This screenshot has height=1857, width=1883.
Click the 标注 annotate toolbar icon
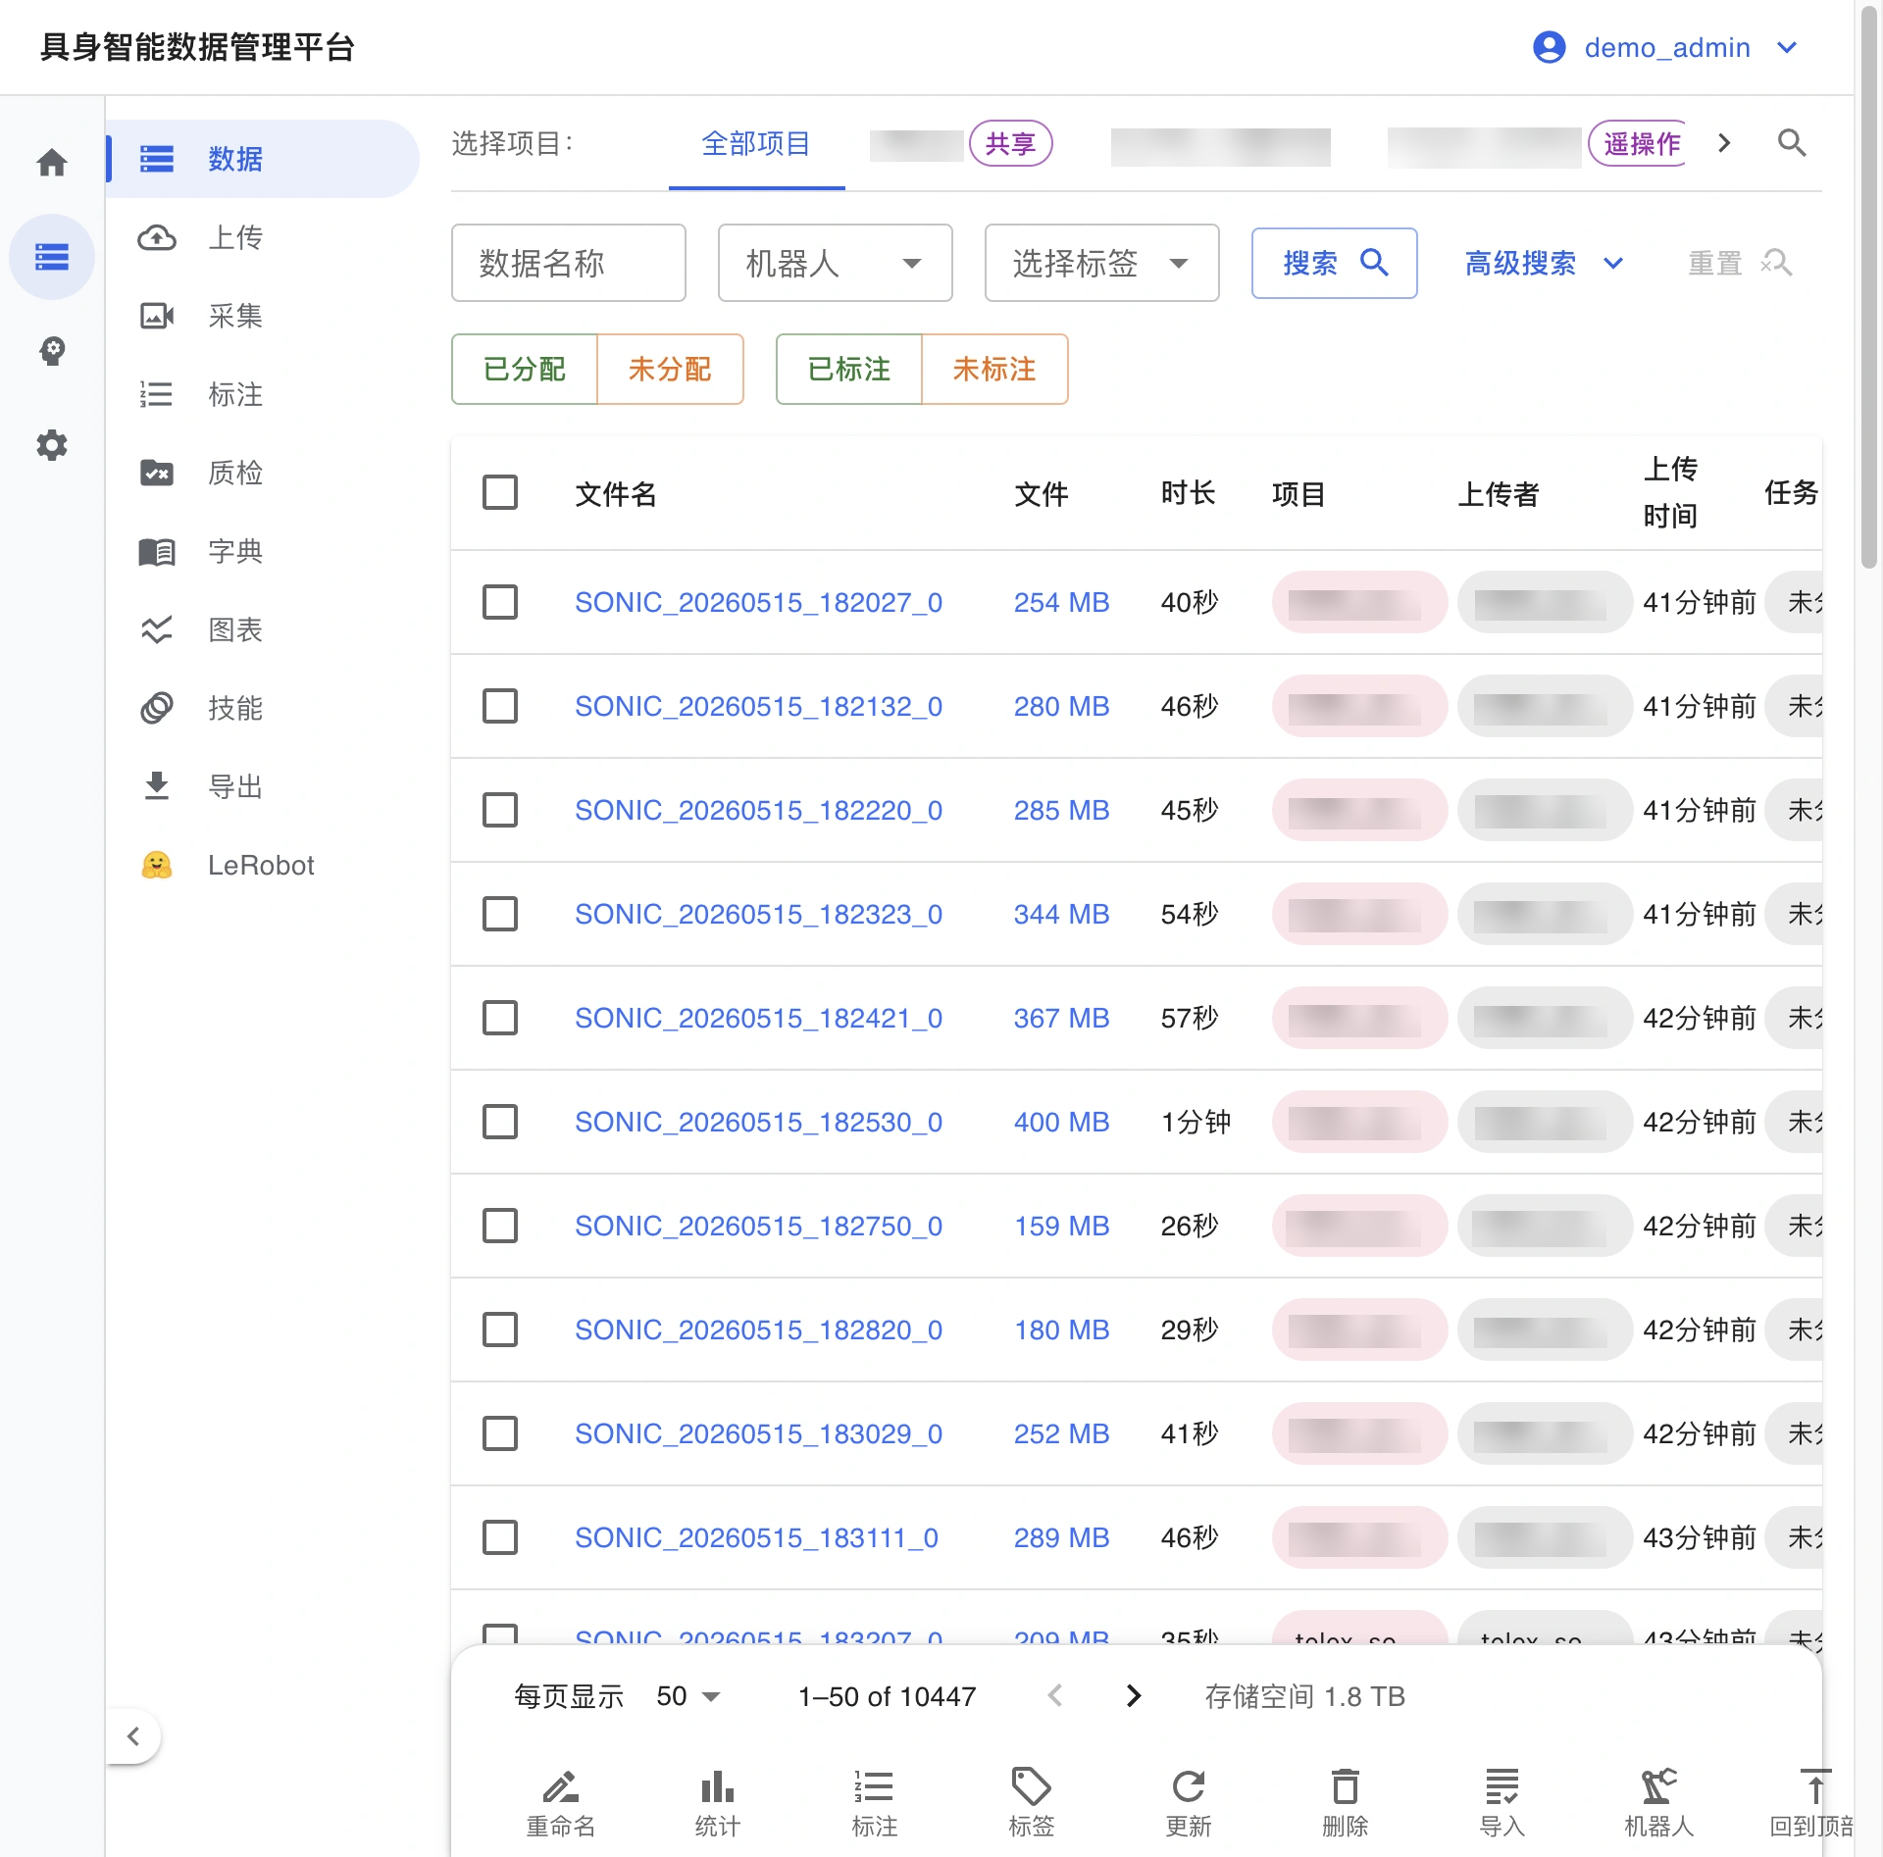pos(874,1787)
